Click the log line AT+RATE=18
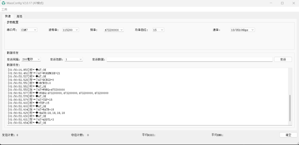This screenshot has height=145, width=299. pos(31,110)
